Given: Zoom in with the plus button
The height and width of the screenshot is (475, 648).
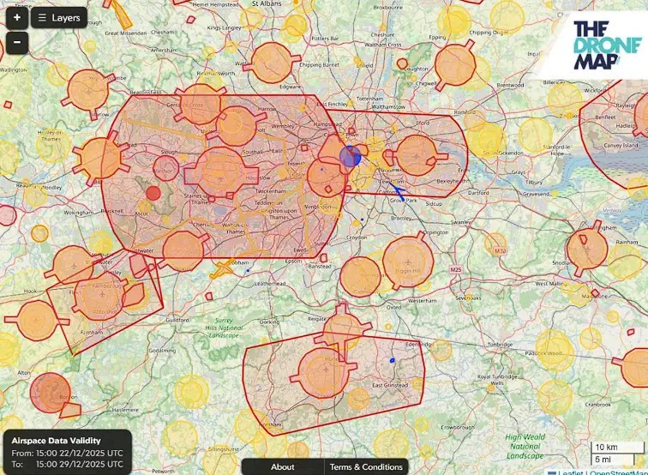Looking at the screenshot, I should click(17, 17).
